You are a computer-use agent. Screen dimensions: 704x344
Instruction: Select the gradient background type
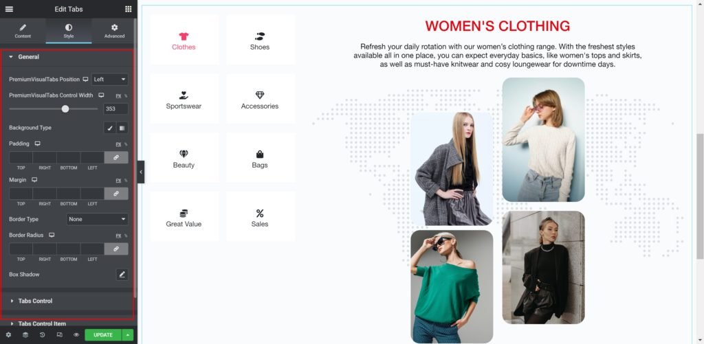tap(122, 128)
